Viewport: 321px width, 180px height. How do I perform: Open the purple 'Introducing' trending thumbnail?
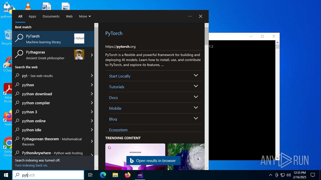135,157
